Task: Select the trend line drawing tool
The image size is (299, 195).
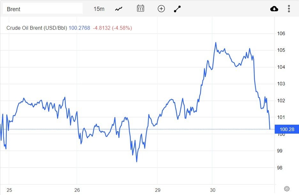Action: click(177, 9)
